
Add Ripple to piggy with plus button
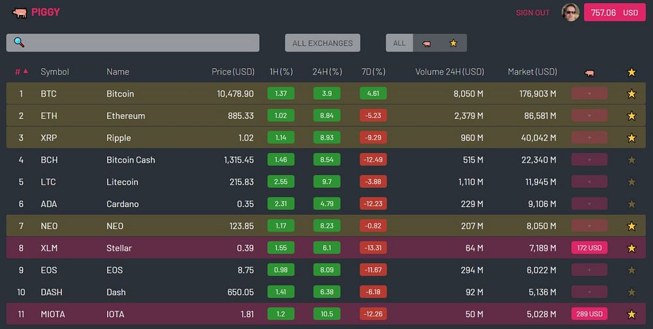coord(589,138)
